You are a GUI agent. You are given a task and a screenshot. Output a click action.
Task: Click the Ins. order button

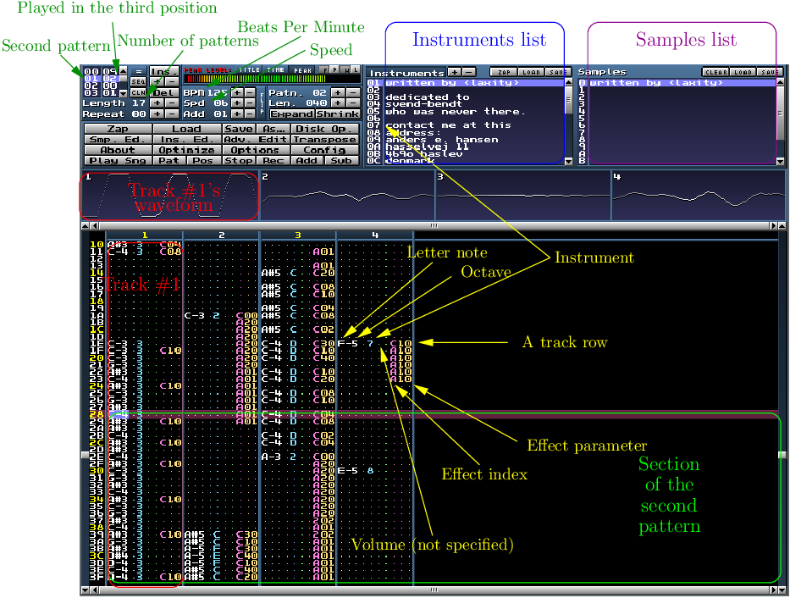tap(163, 71)
